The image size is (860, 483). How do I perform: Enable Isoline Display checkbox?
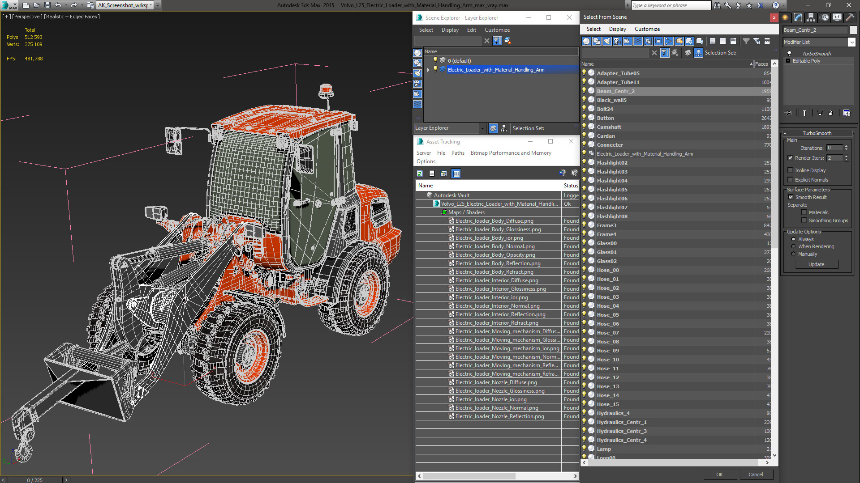pos(790,170)
